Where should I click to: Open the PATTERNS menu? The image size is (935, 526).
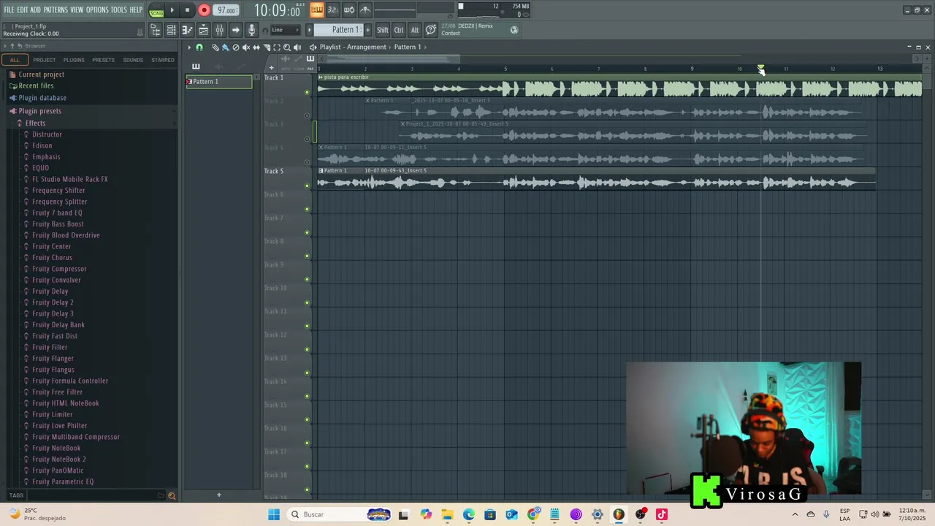click(56, 9)
